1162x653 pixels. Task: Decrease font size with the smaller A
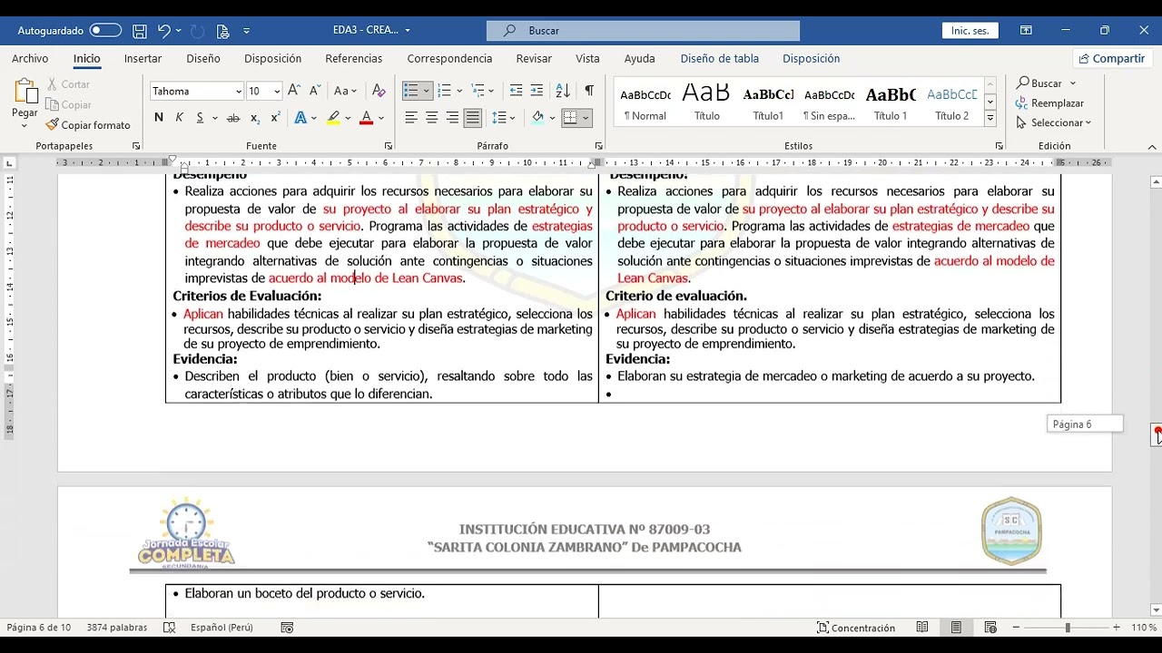(314, 91)
